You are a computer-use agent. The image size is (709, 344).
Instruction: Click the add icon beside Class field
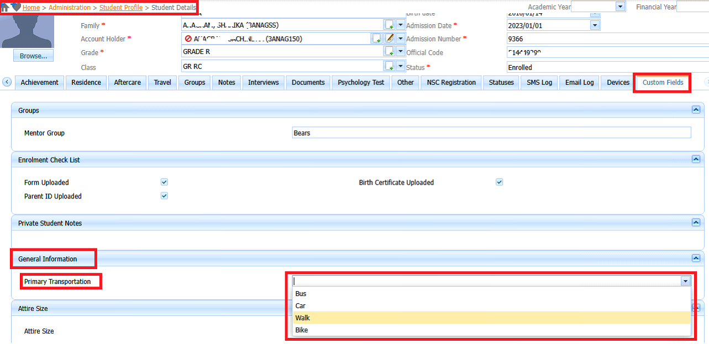coord(390,66)
